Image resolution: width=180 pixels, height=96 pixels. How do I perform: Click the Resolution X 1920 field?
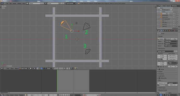pyautogui.click(x=162, y=55)
